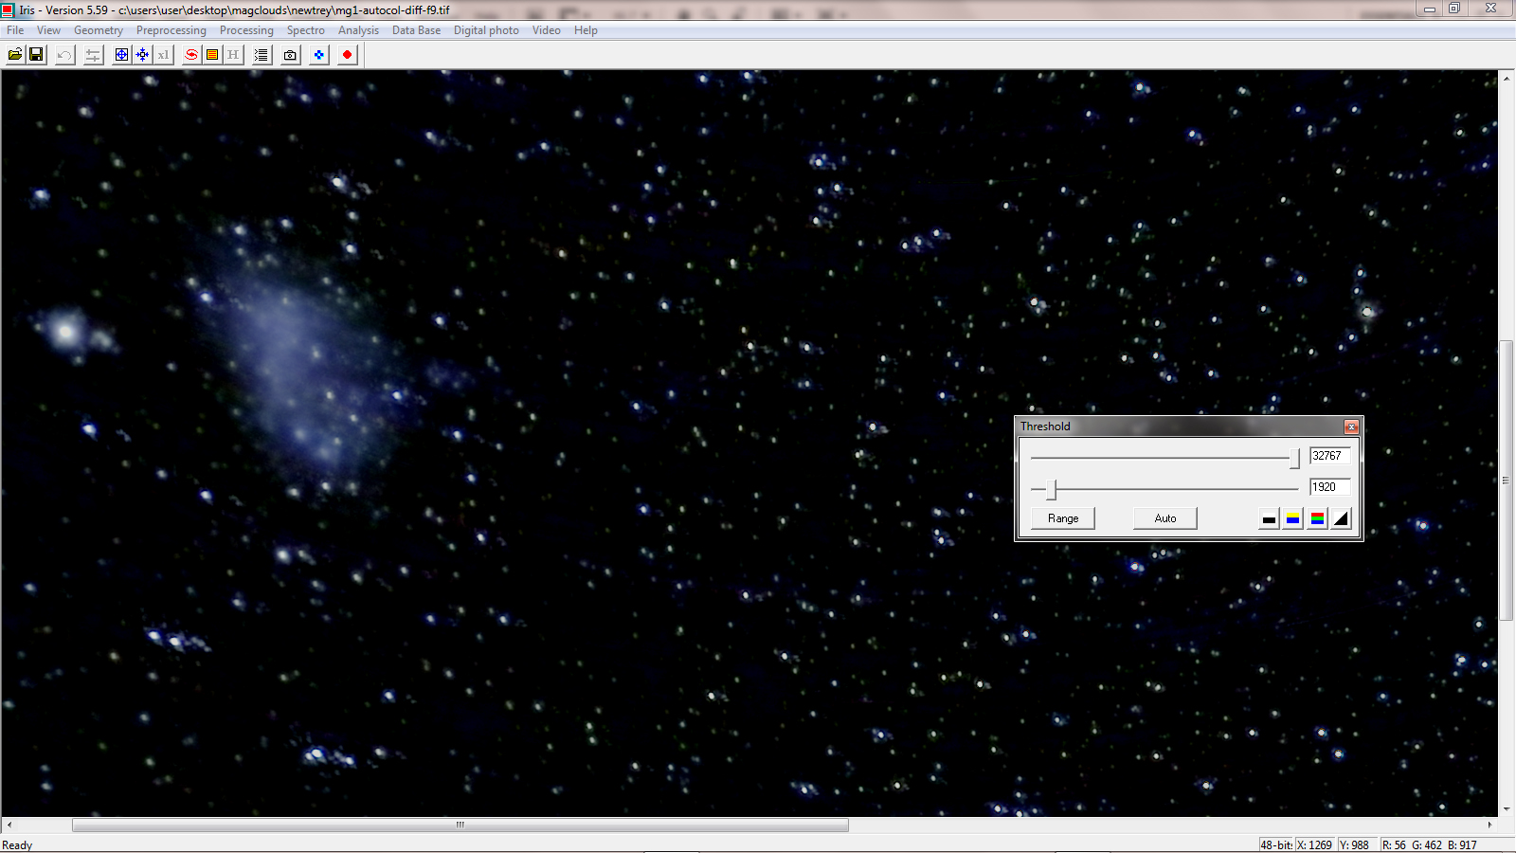Click the open file folder icon
1516x853 pixels.
[15, 55]
